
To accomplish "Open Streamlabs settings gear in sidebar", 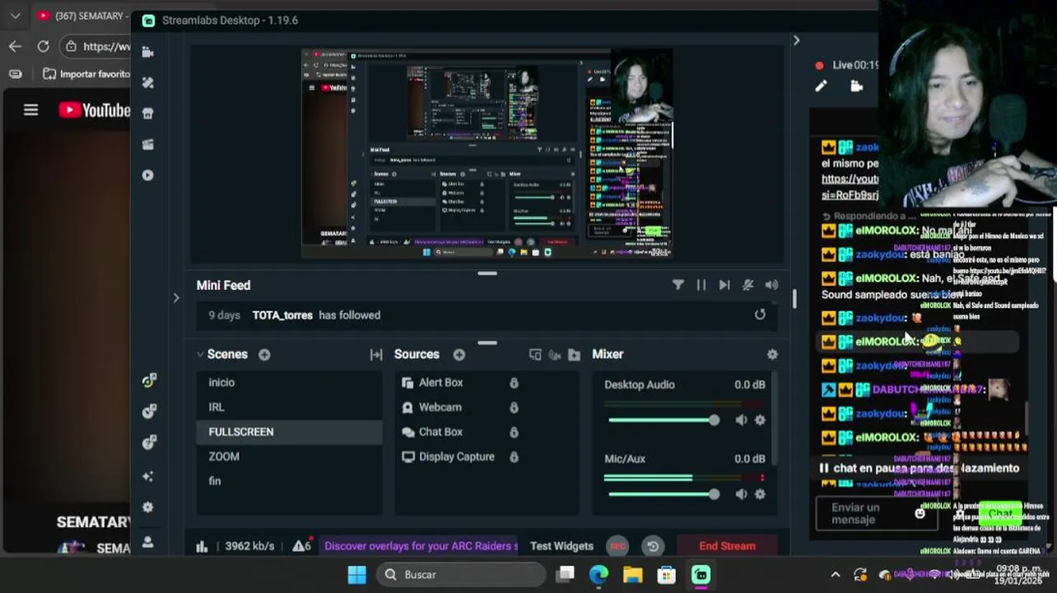I will click(x=147, y=507).
